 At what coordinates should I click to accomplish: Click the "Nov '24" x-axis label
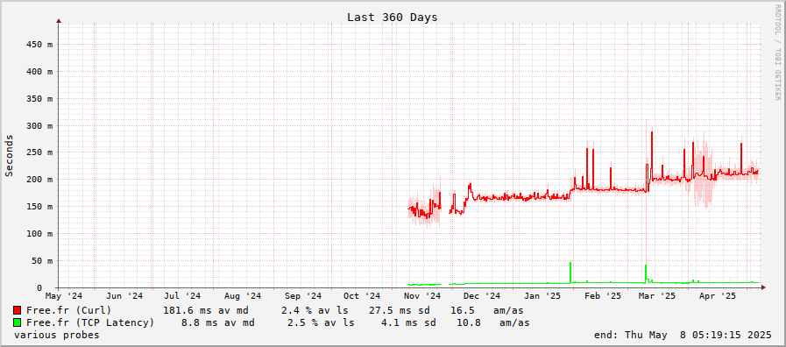pyautogui.click(x=422, y=296)
